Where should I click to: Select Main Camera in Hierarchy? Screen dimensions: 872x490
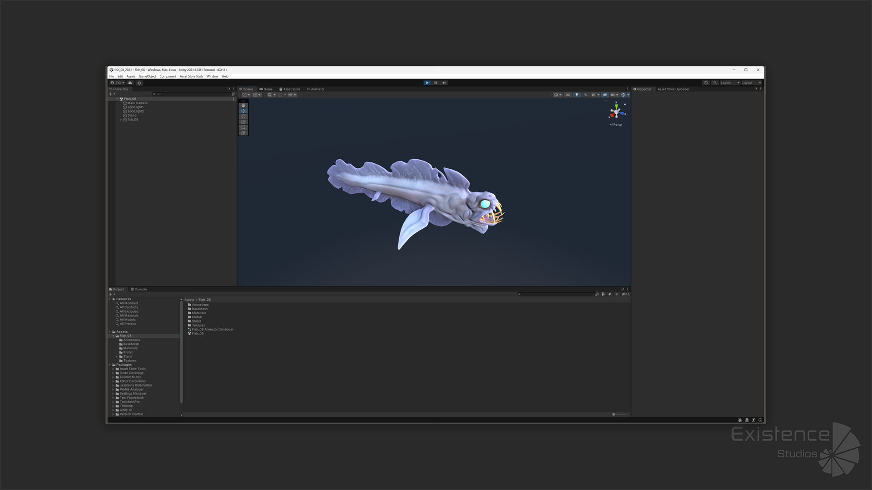coord(137,103)
